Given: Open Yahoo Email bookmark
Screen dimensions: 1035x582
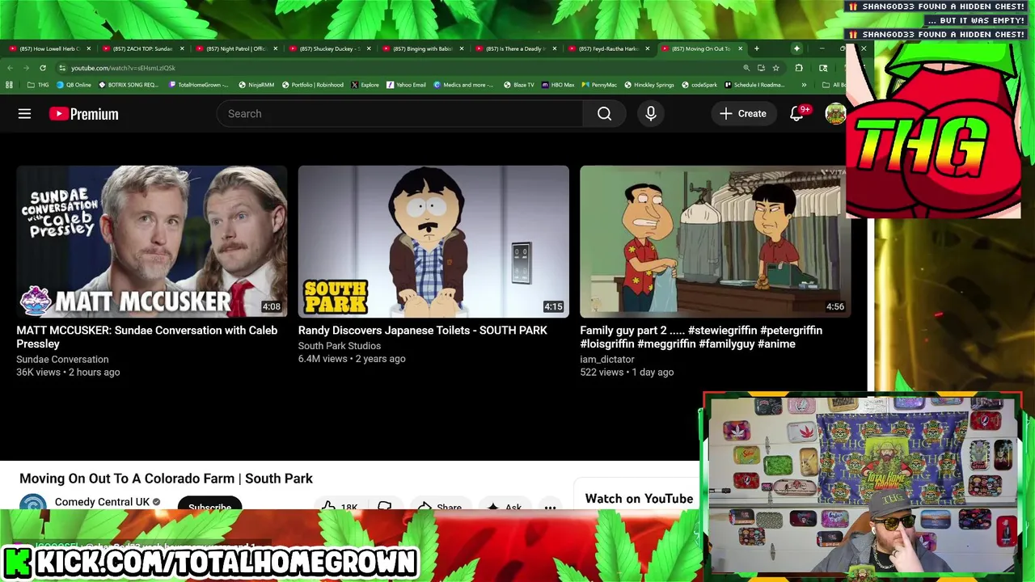Looking at the screenshot, I should pyautogui.click(x=407, y=85).
